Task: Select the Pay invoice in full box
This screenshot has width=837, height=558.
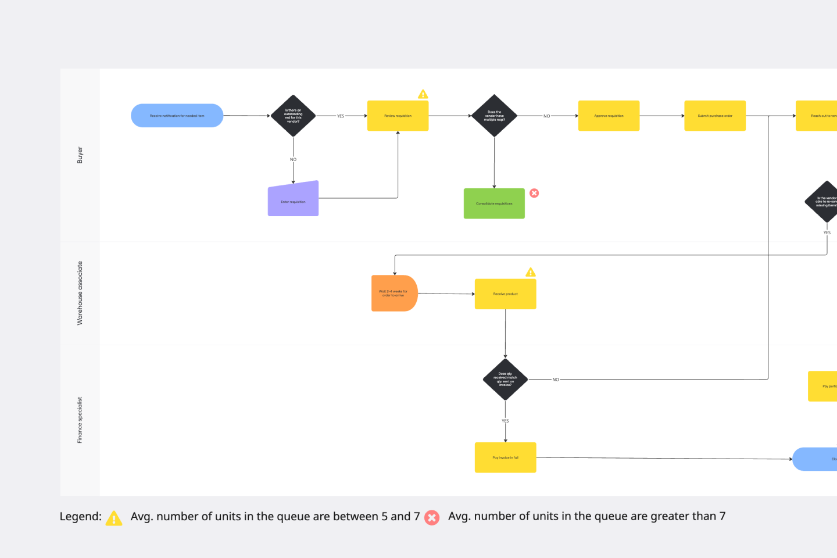Action: tap(505, 457)
